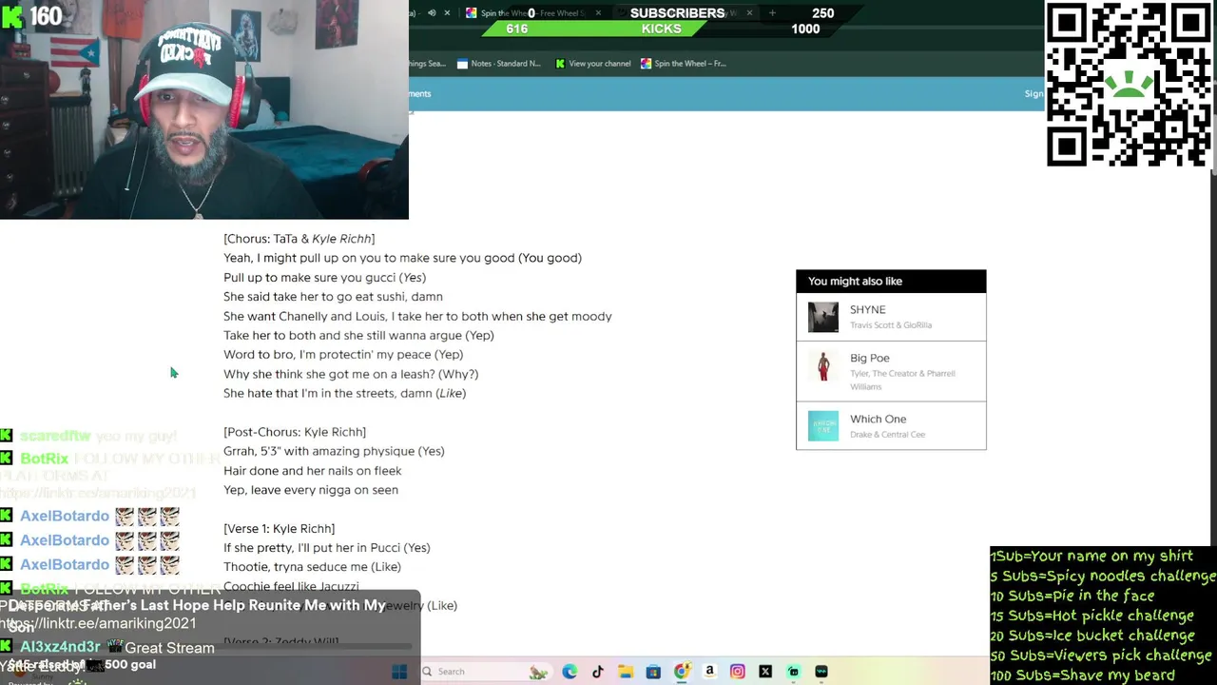Viewport: 1217px width, 685px height.
Task: Open SHYNE by Travis Scott & GloRilla
Action: point(891,317)
